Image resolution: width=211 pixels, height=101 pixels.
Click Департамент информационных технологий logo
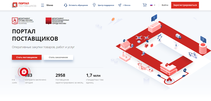57,21
